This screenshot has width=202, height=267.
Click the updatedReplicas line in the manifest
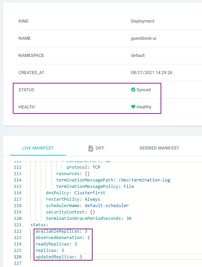click(x=59, y=257)
